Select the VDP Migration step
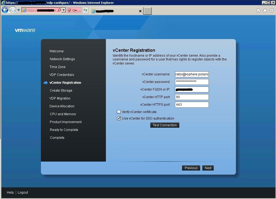 (60, 98)
